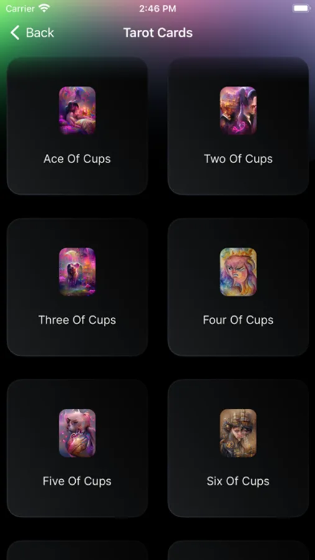Open the Five Of Cups artwork thumbnail
The width and height of the screenshot is (315, 560).
coord(77,433)
